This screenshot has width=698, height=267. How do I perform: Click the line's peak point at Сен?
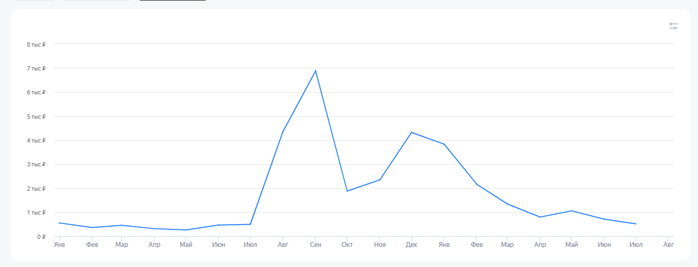[315, 71]
